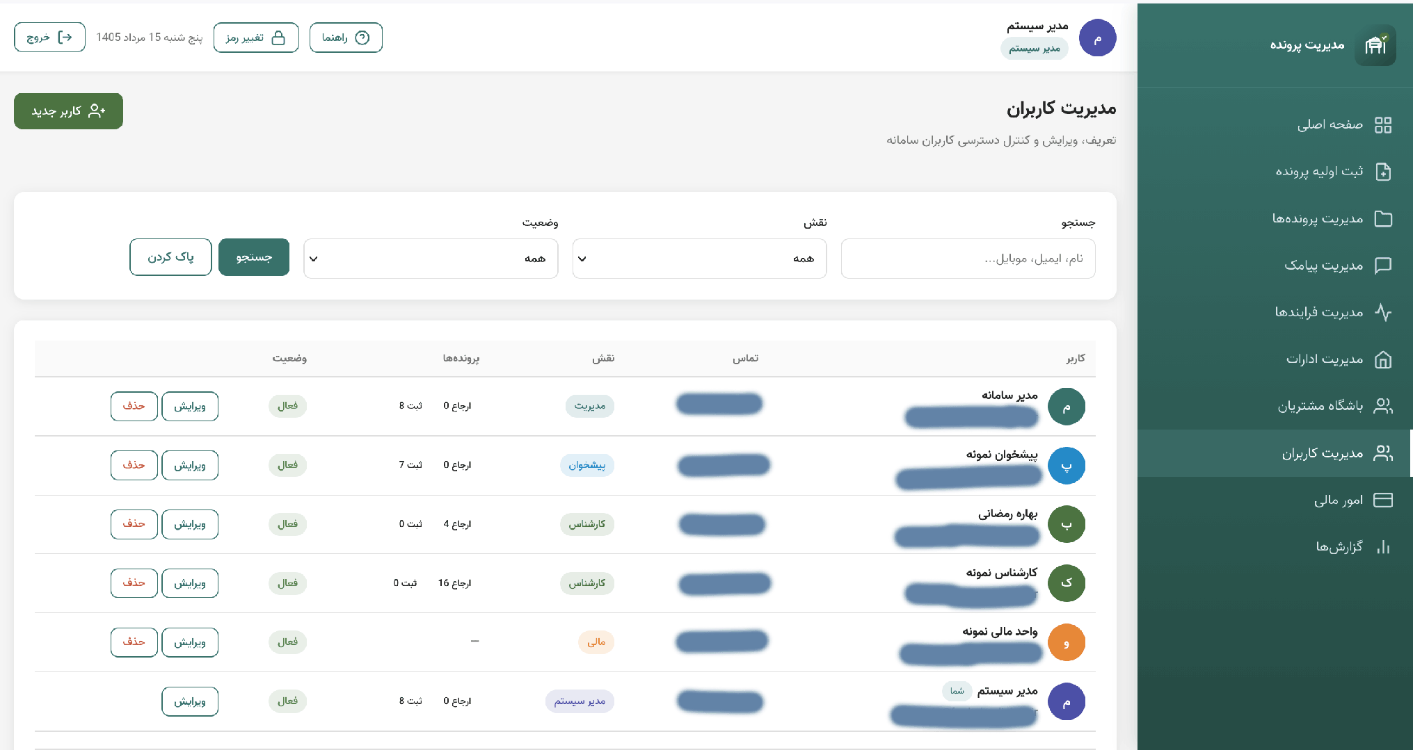
Task: Open the وضعیت filter dropdown
Action: (x=431, y=259)
